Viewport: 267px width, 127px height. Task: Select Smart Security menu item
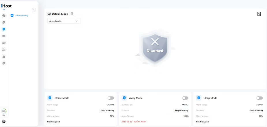pyautogui.click(x=22, y=16)
